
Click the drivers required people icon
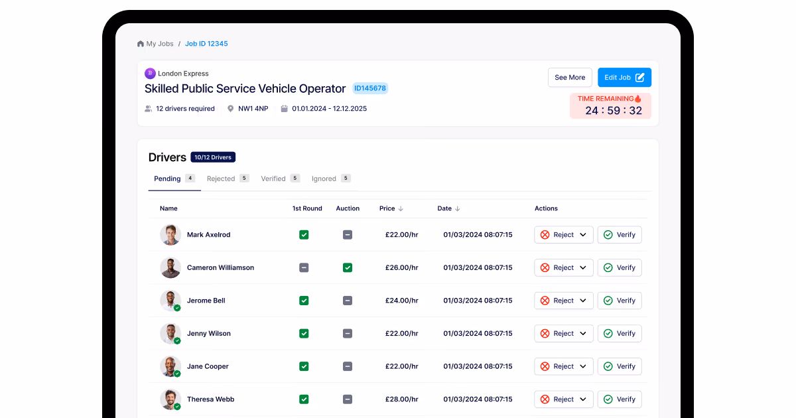point(149,109)
